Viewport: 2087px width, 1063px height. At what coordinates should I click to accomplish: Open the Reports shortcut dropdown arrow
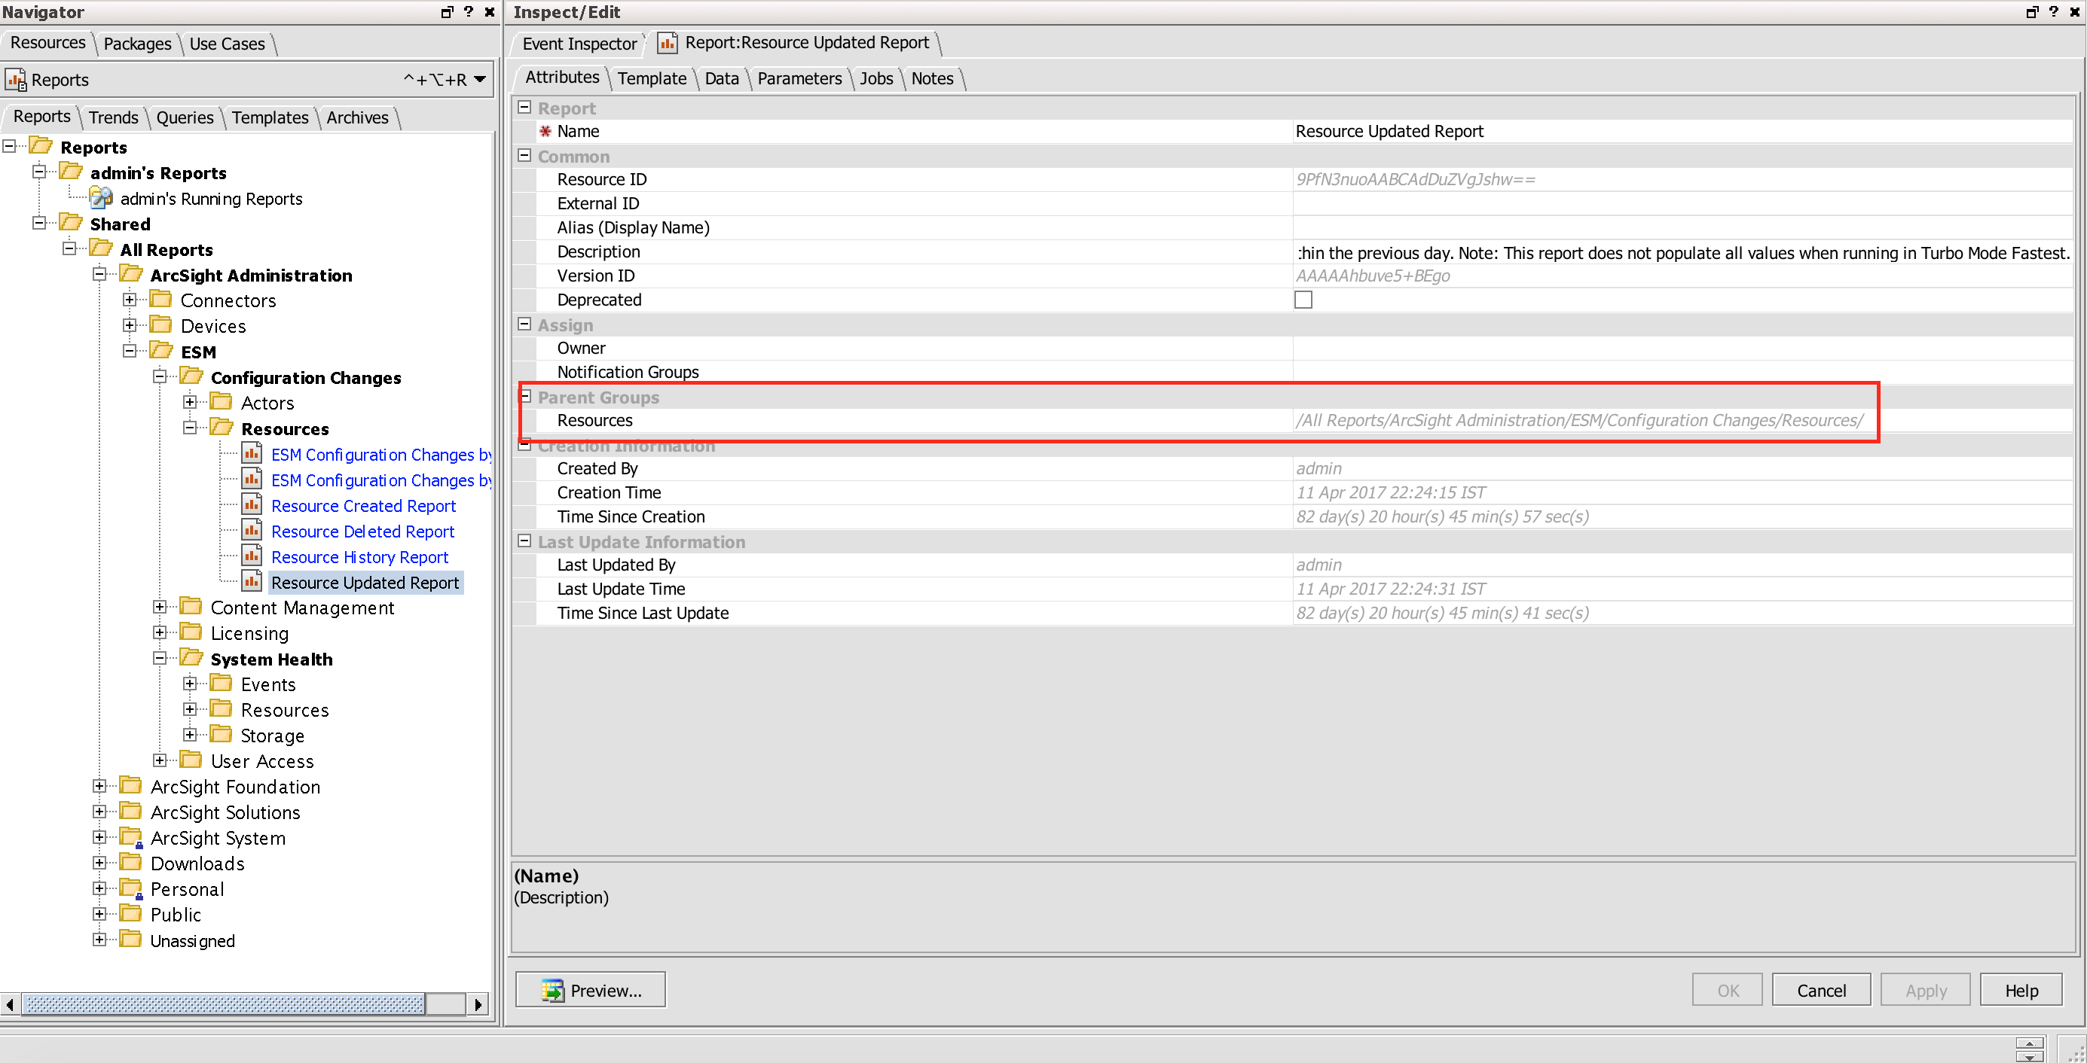click(480, 79)
